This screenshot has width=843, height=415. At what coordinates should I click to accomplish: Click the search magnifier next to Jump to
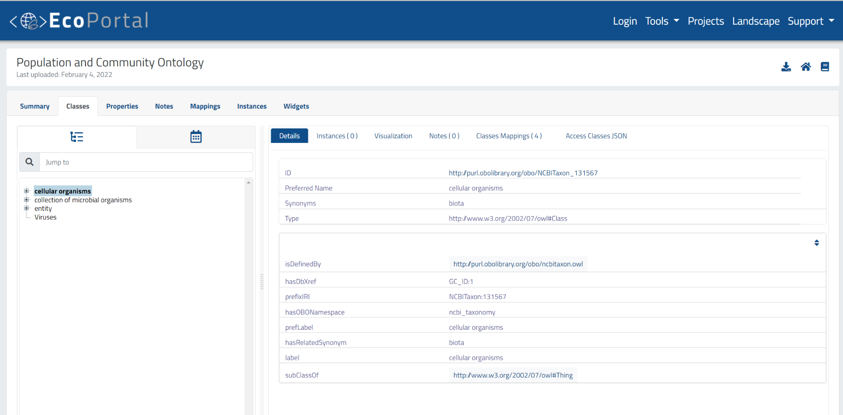(x=29, y=161)
